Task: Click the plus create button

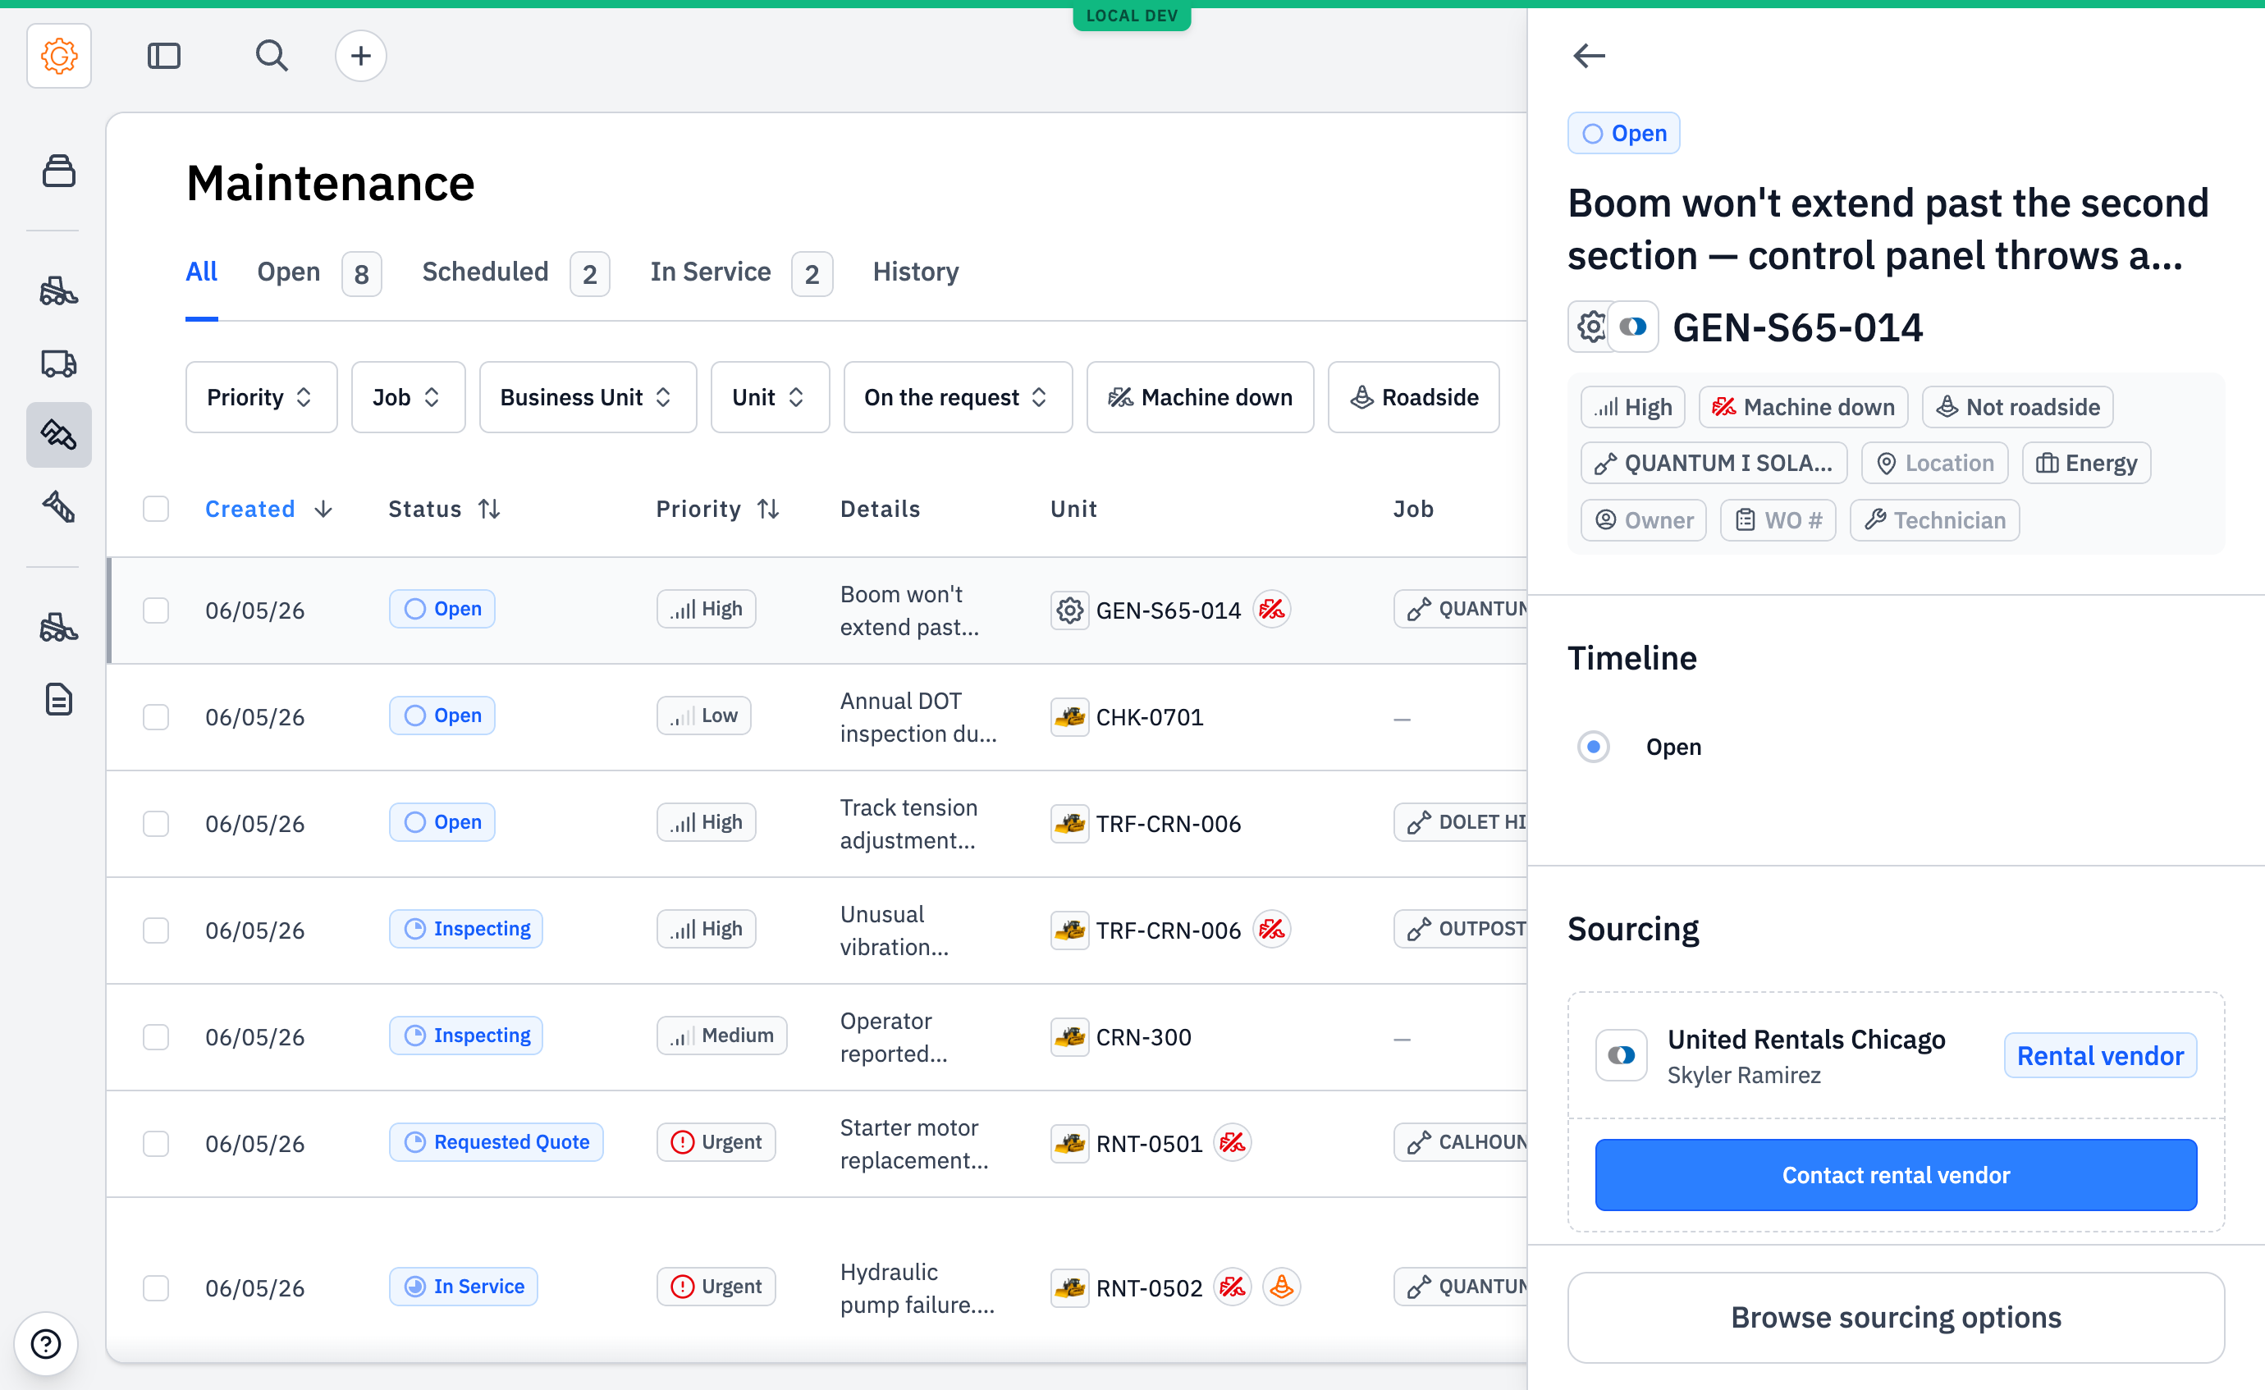Action: 360,56
